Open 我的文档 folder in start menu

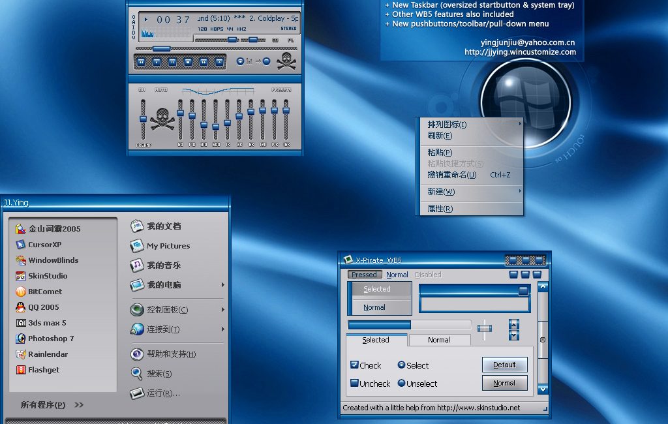[x=155, y=226]
